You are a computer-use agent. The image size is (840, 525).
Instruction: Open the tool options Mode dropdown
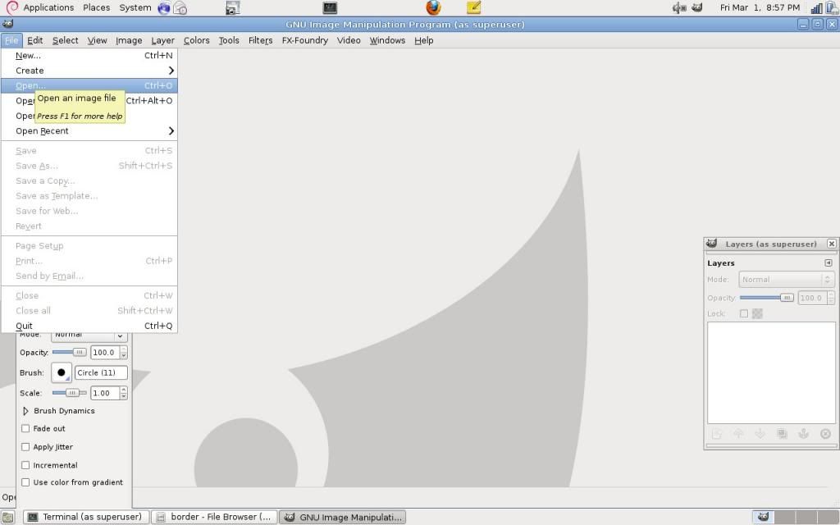tap(89, 336)
